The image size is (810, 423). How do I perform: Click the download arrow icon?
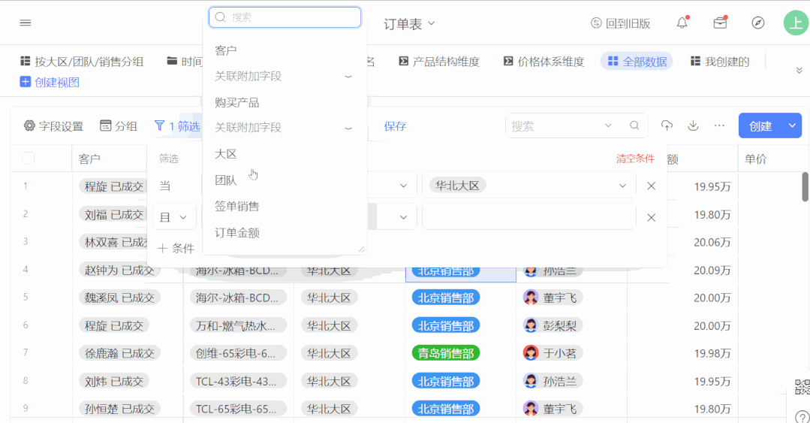[x=693, y=125]
